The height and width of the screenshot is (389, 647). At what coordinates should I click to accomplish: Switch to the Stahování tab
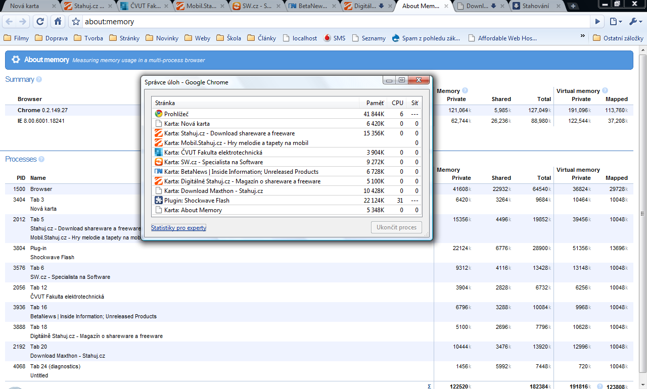point(535,6)
